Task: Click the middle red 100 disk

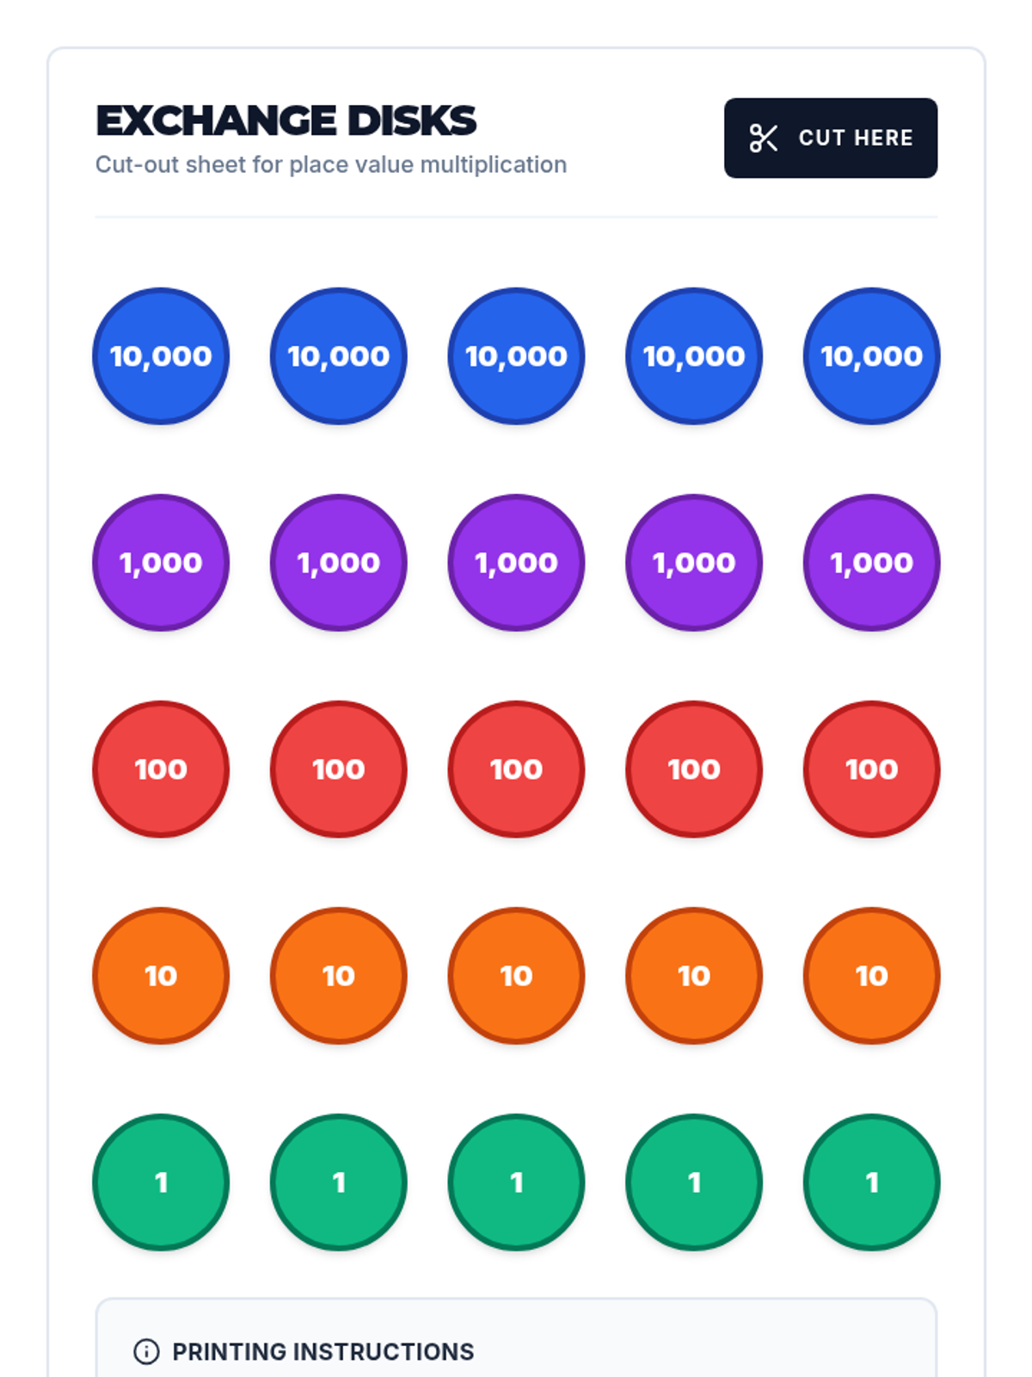Action: (516, 769)
